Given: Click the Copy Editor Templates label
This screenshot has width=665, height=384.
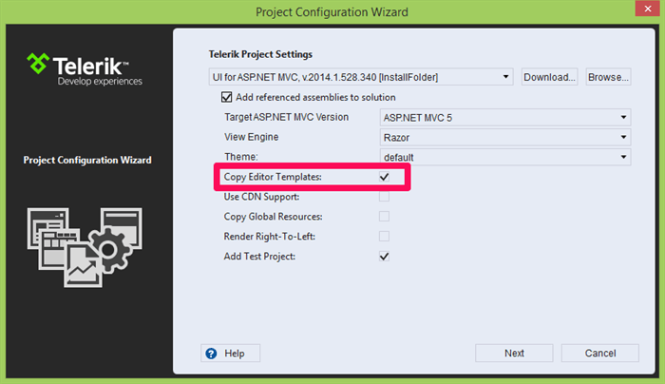Looking at the screenshot, I should [x=273, y=177].
